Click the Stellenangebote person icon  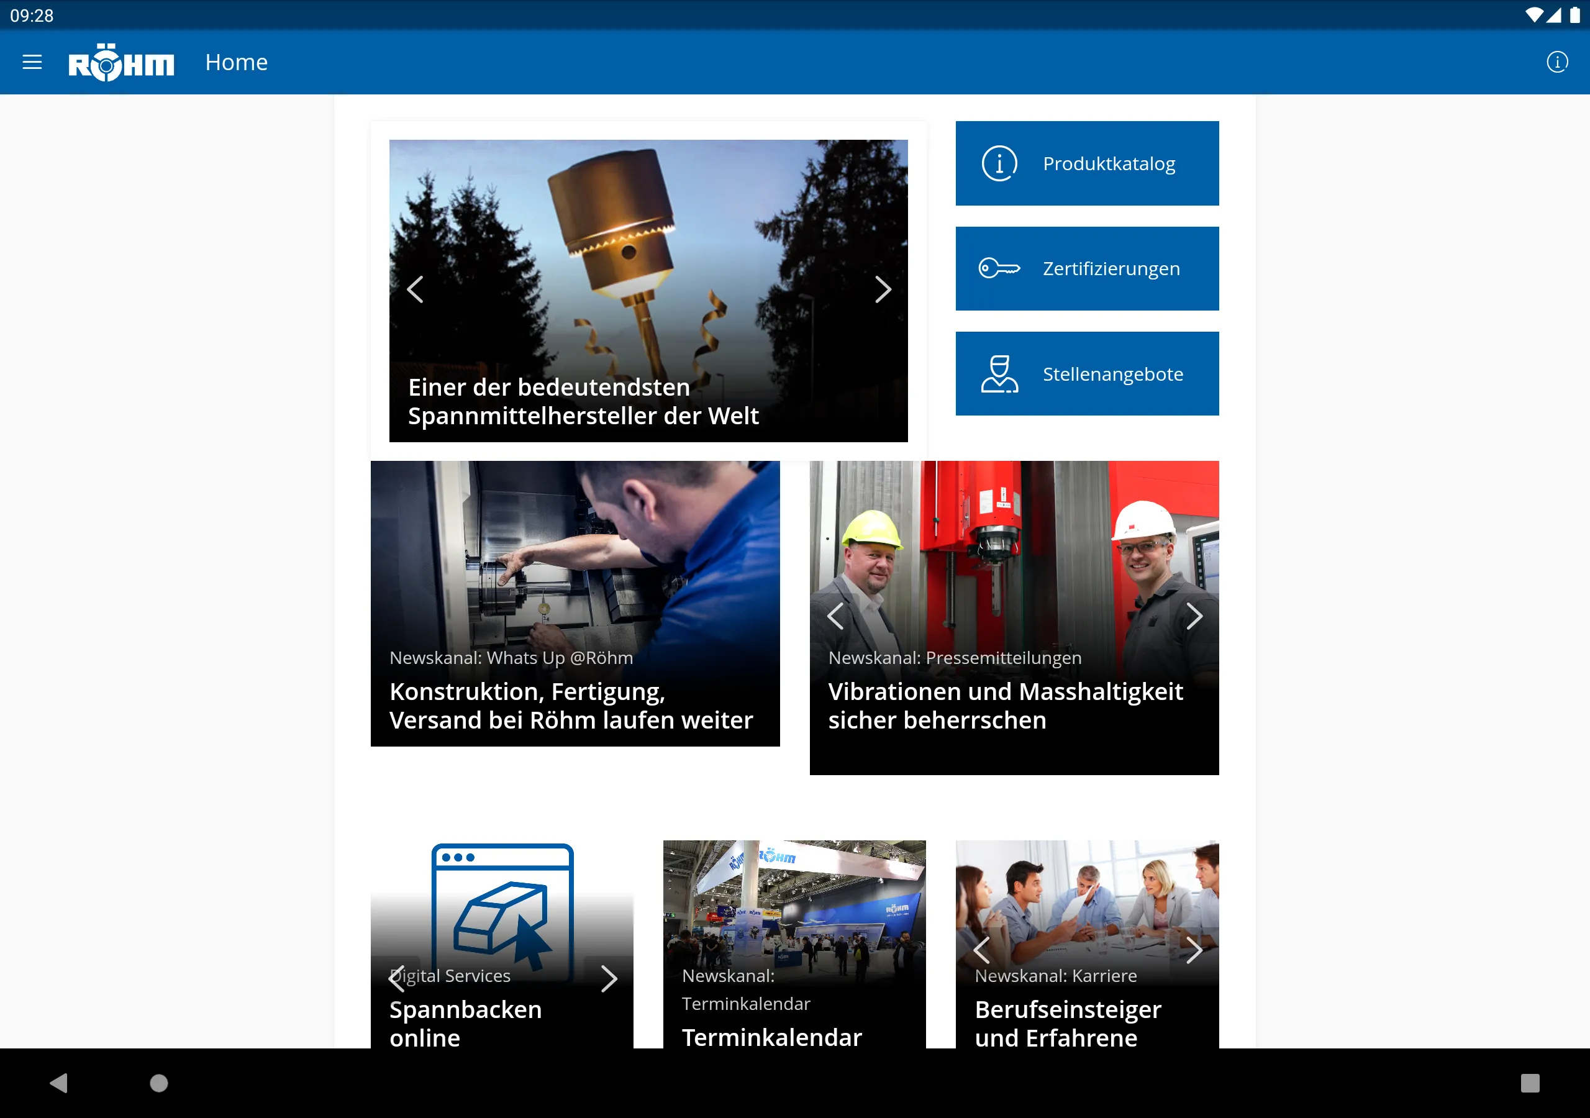click(999, 374)
